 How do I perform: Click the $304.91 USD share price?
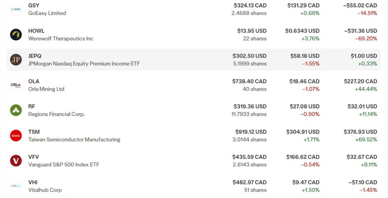(303, 132)
